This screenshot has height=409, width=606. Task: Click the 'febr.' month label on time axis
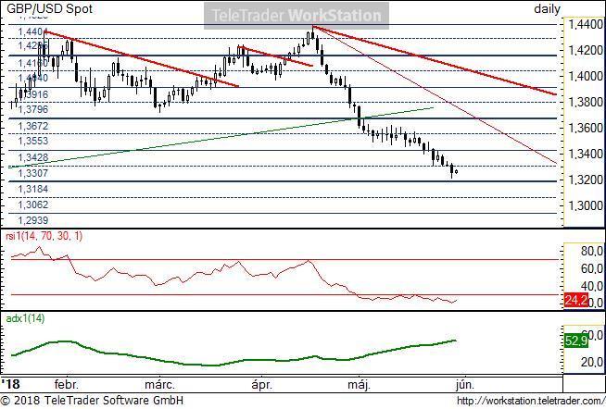click(66, 384)
